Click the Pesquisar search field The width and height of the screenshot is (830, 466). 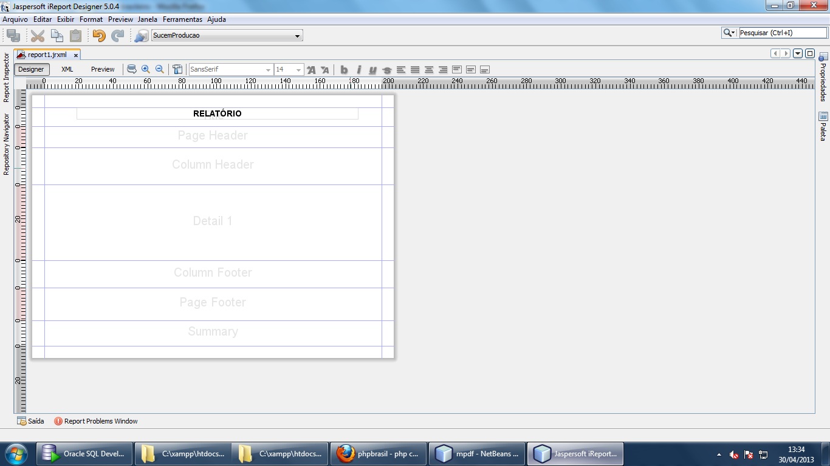pos(783,33)
